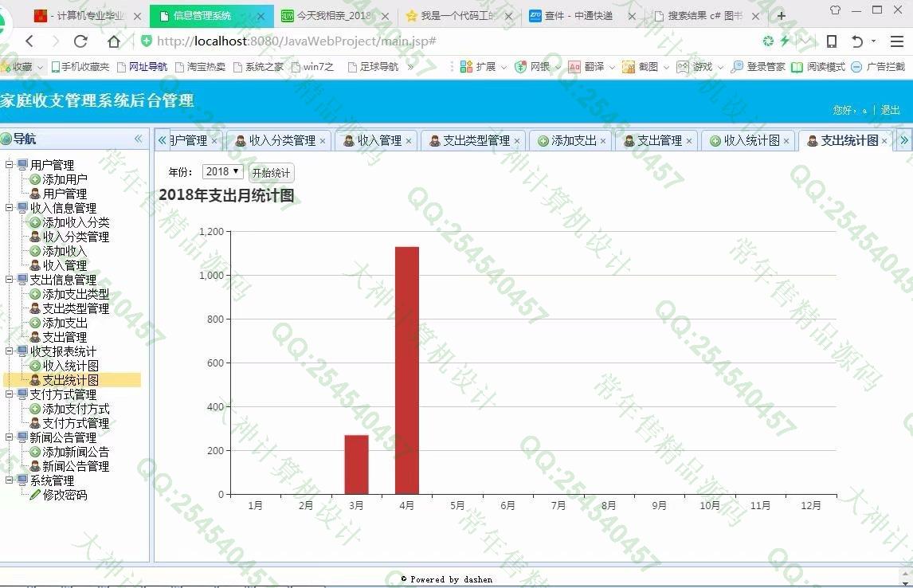Open the 游戏 toolbar item
Screen dimensions: 913x588
(700, 67)
